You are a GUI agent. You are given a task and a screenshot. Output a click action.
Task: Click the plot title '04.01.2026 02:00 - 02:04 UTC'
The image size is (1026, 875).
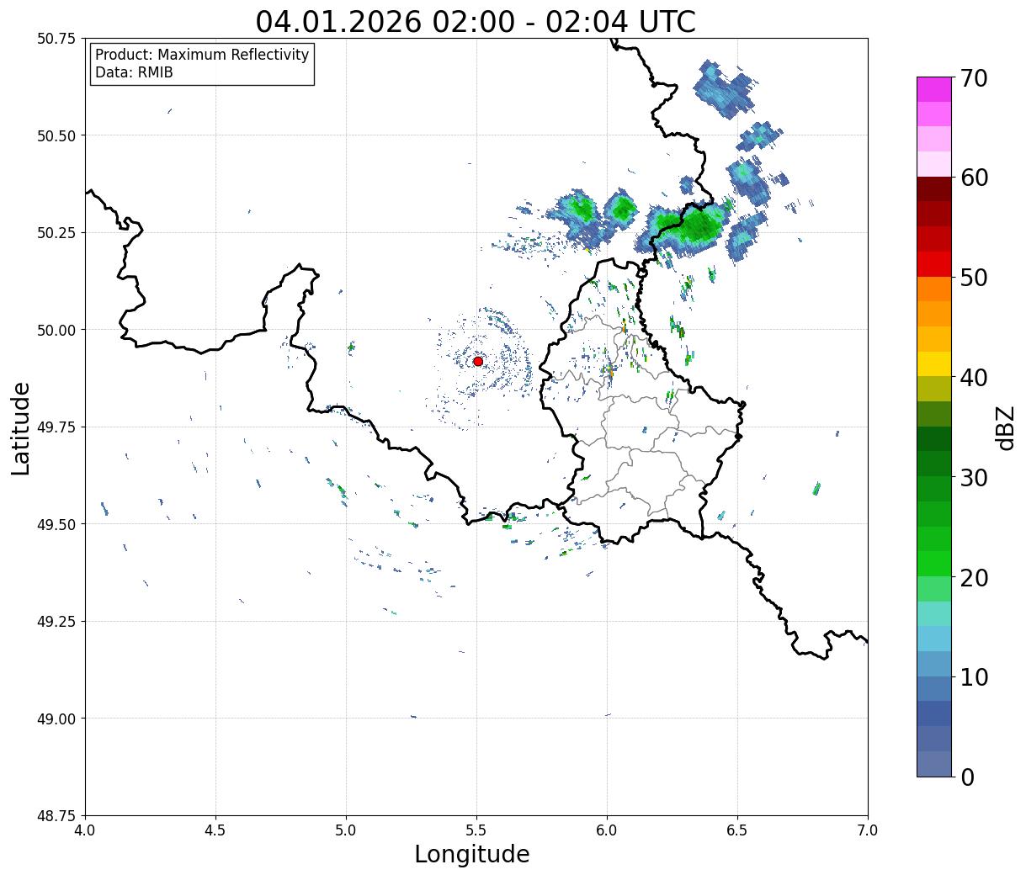476,22
